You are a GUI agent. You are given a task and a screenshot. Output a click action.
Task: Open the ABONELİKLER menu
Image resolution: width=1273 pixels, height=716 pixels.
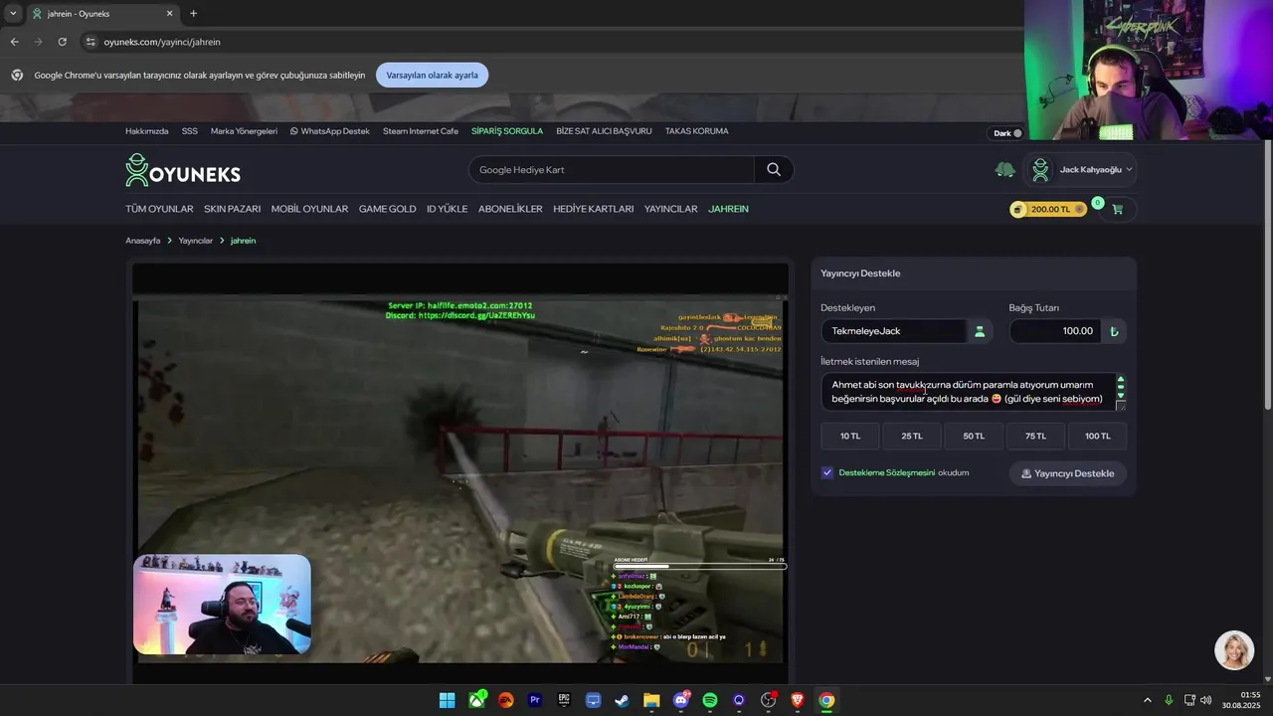point(510,209)
